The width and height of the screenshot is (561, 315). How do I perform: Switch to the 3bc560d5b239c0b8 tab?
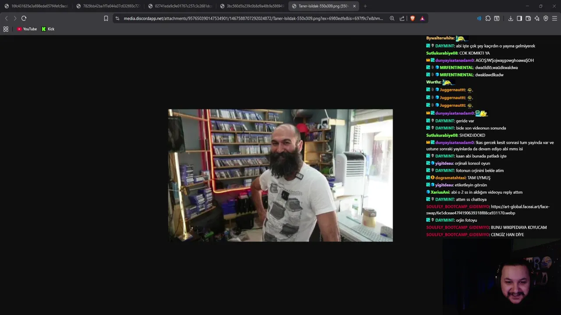(x=252, y=6)
